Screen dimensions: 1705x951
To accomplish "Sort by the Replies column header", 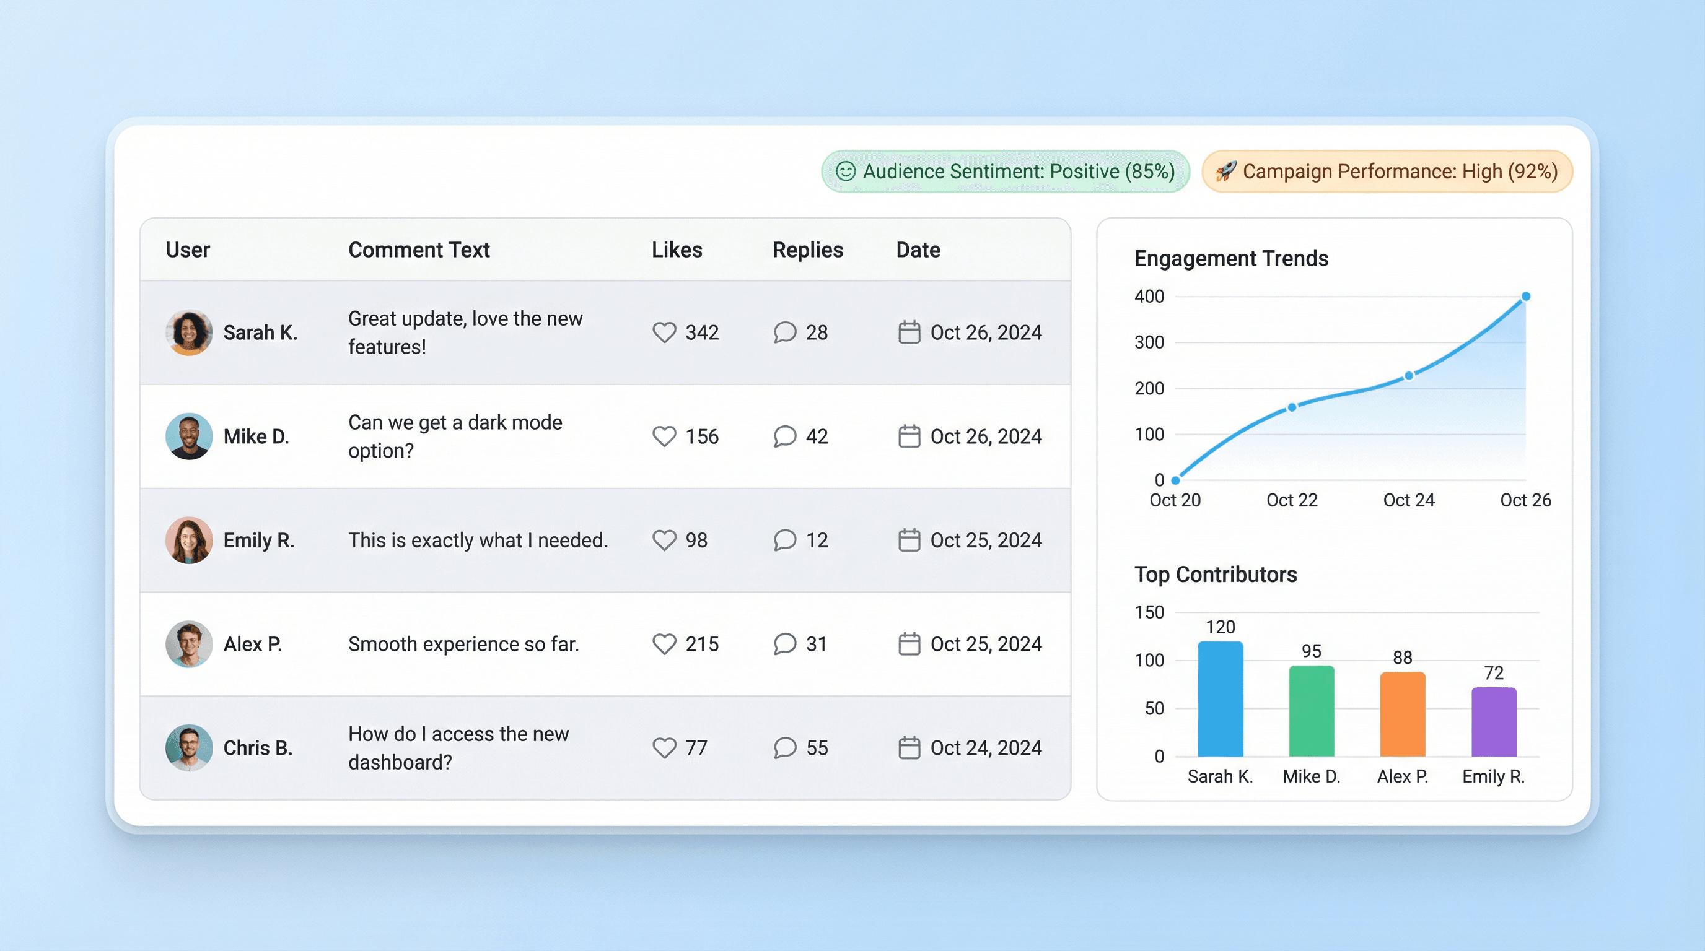I will (x=807, y=250).
